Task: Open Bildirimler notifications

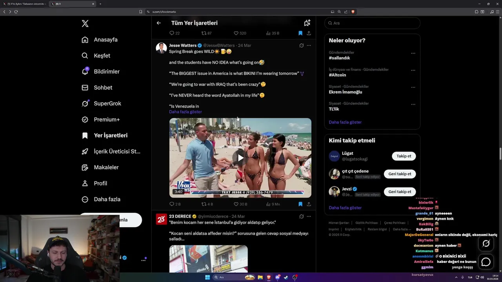Action: [100, 72]
